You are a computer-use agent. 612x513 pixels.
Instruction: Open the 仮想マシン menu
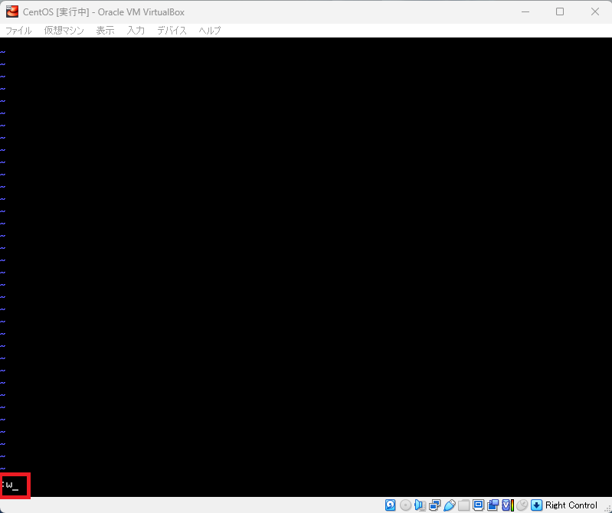point(64,31)
